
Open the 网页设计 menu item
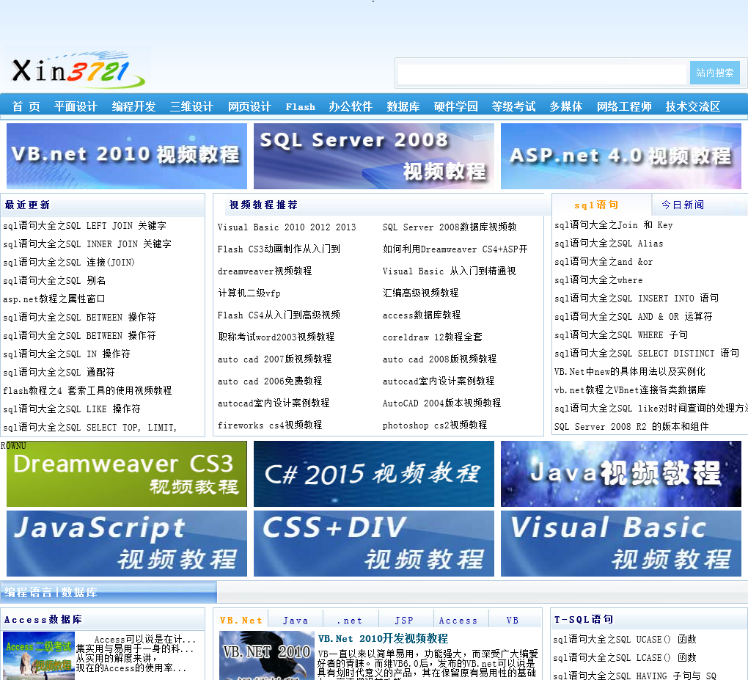coord(249,106)
